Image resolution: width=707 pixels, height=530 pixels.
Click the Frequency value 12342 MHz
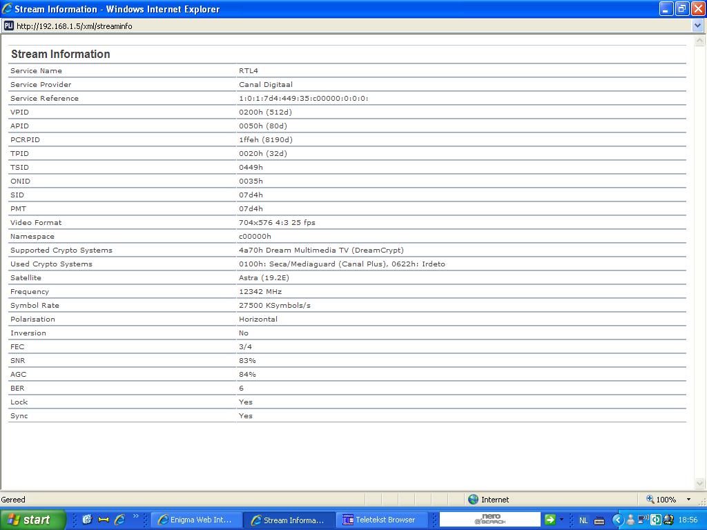260,292
